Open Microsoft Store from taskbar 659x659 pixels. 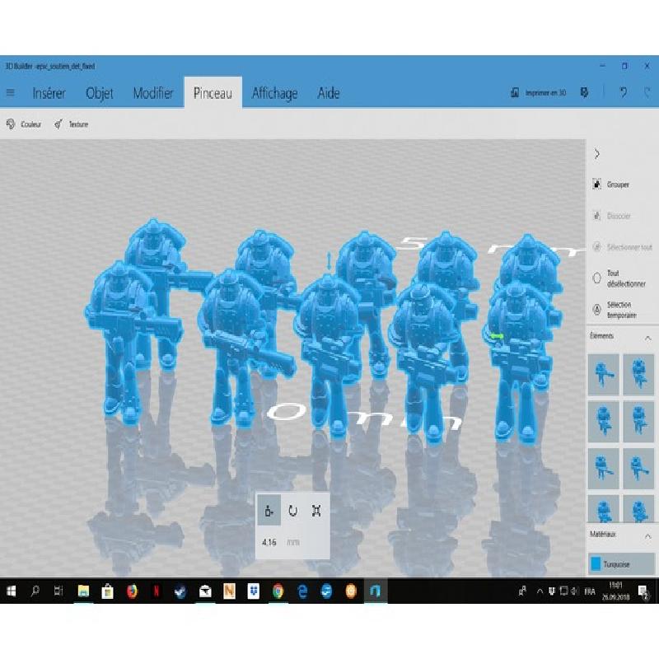[108, 591]
